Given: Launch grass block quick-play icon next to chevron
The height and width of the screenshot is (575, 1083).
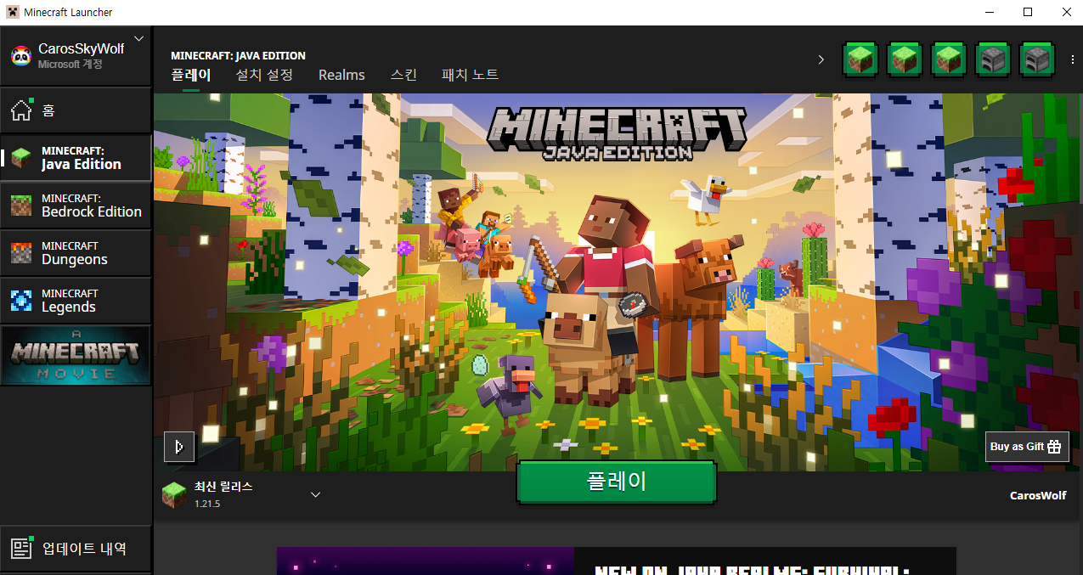Looking at the screenshot, I should 860,59.
